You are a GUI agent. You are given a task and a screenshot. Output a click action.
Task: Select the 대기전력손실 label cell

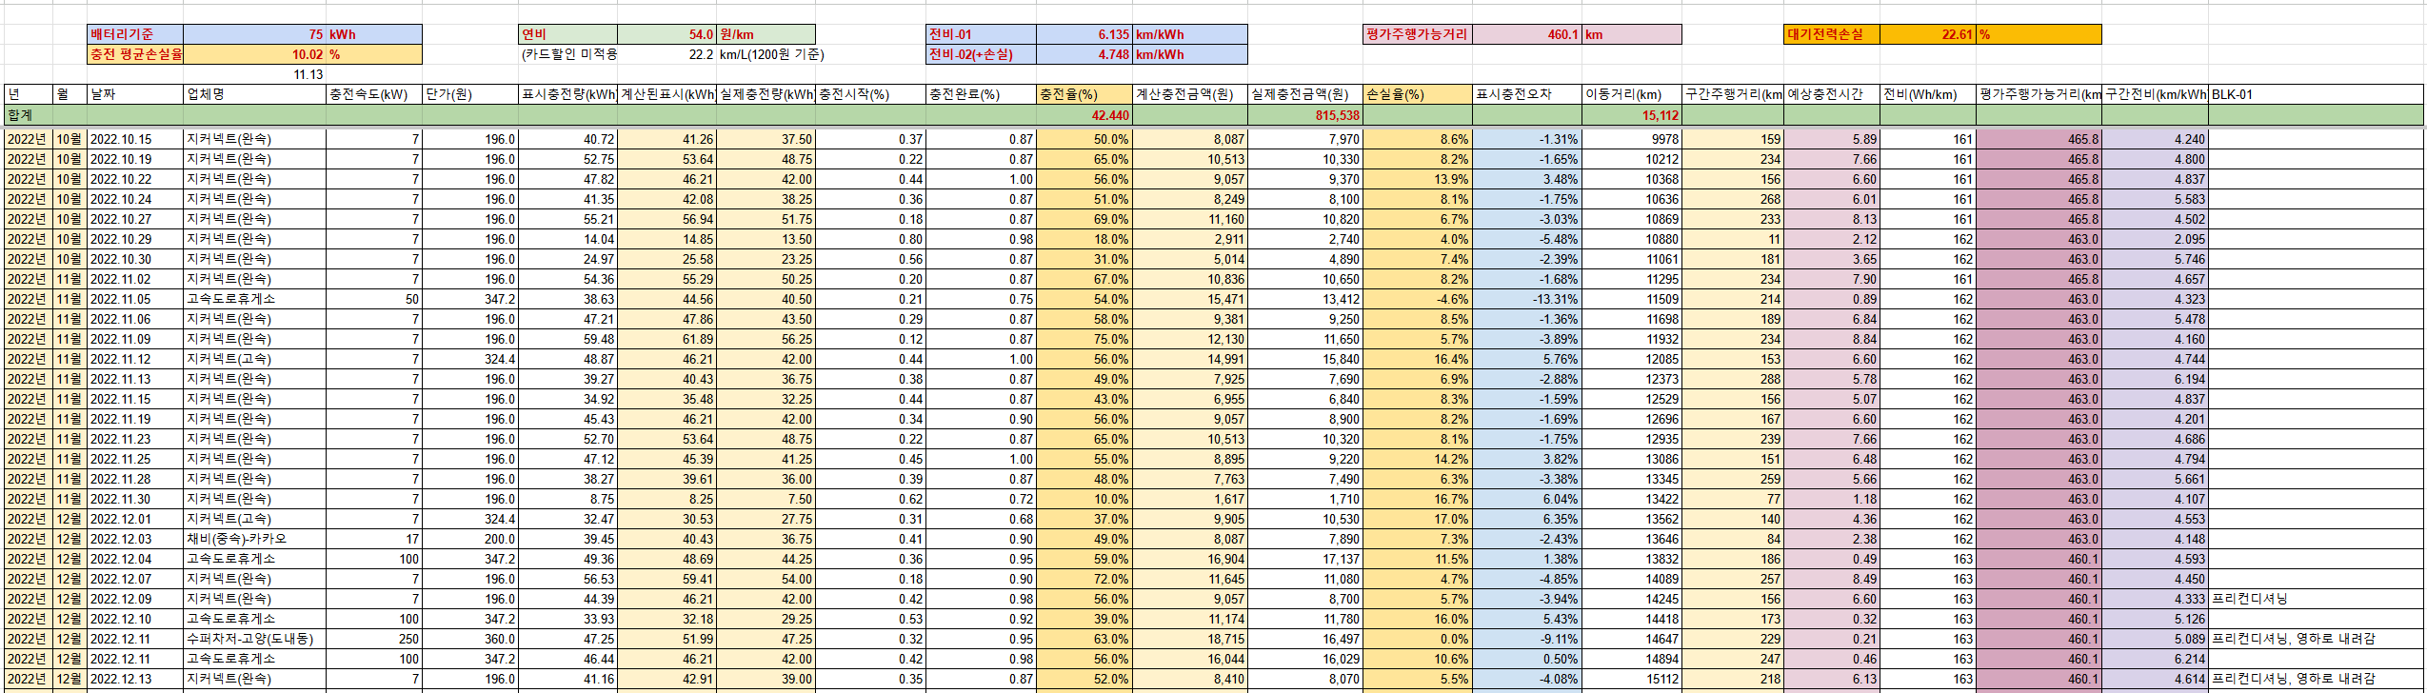click(1832, 34)
